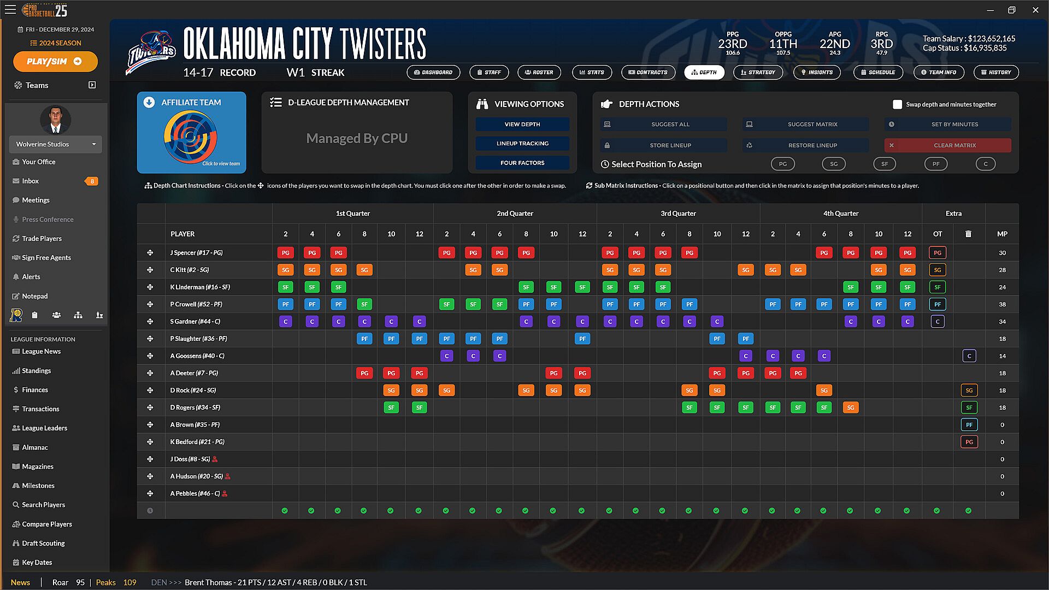Image resolution: width=1049 pixels, height=590 pixels.
Task: Click the Affiliate Team logo thumbnail
Action: 191,137
